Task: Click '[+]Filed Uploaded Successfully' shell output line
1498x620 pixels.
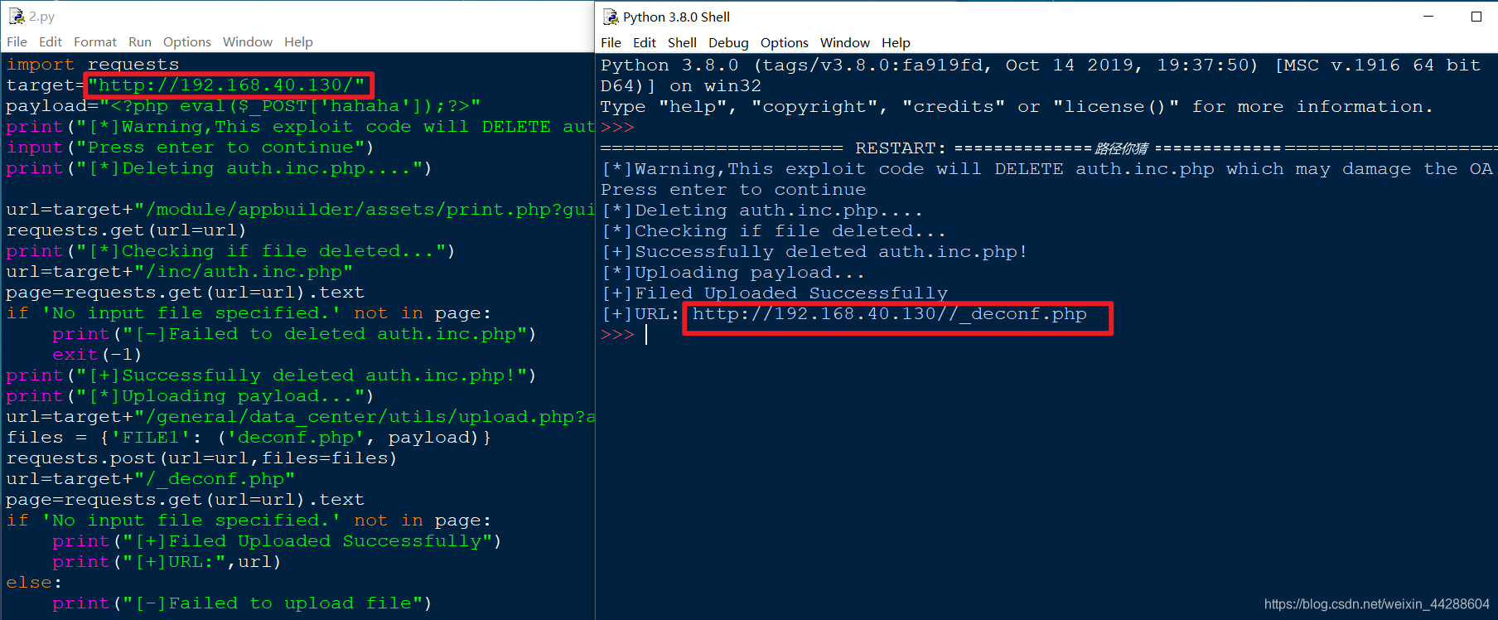Action: 775,293
